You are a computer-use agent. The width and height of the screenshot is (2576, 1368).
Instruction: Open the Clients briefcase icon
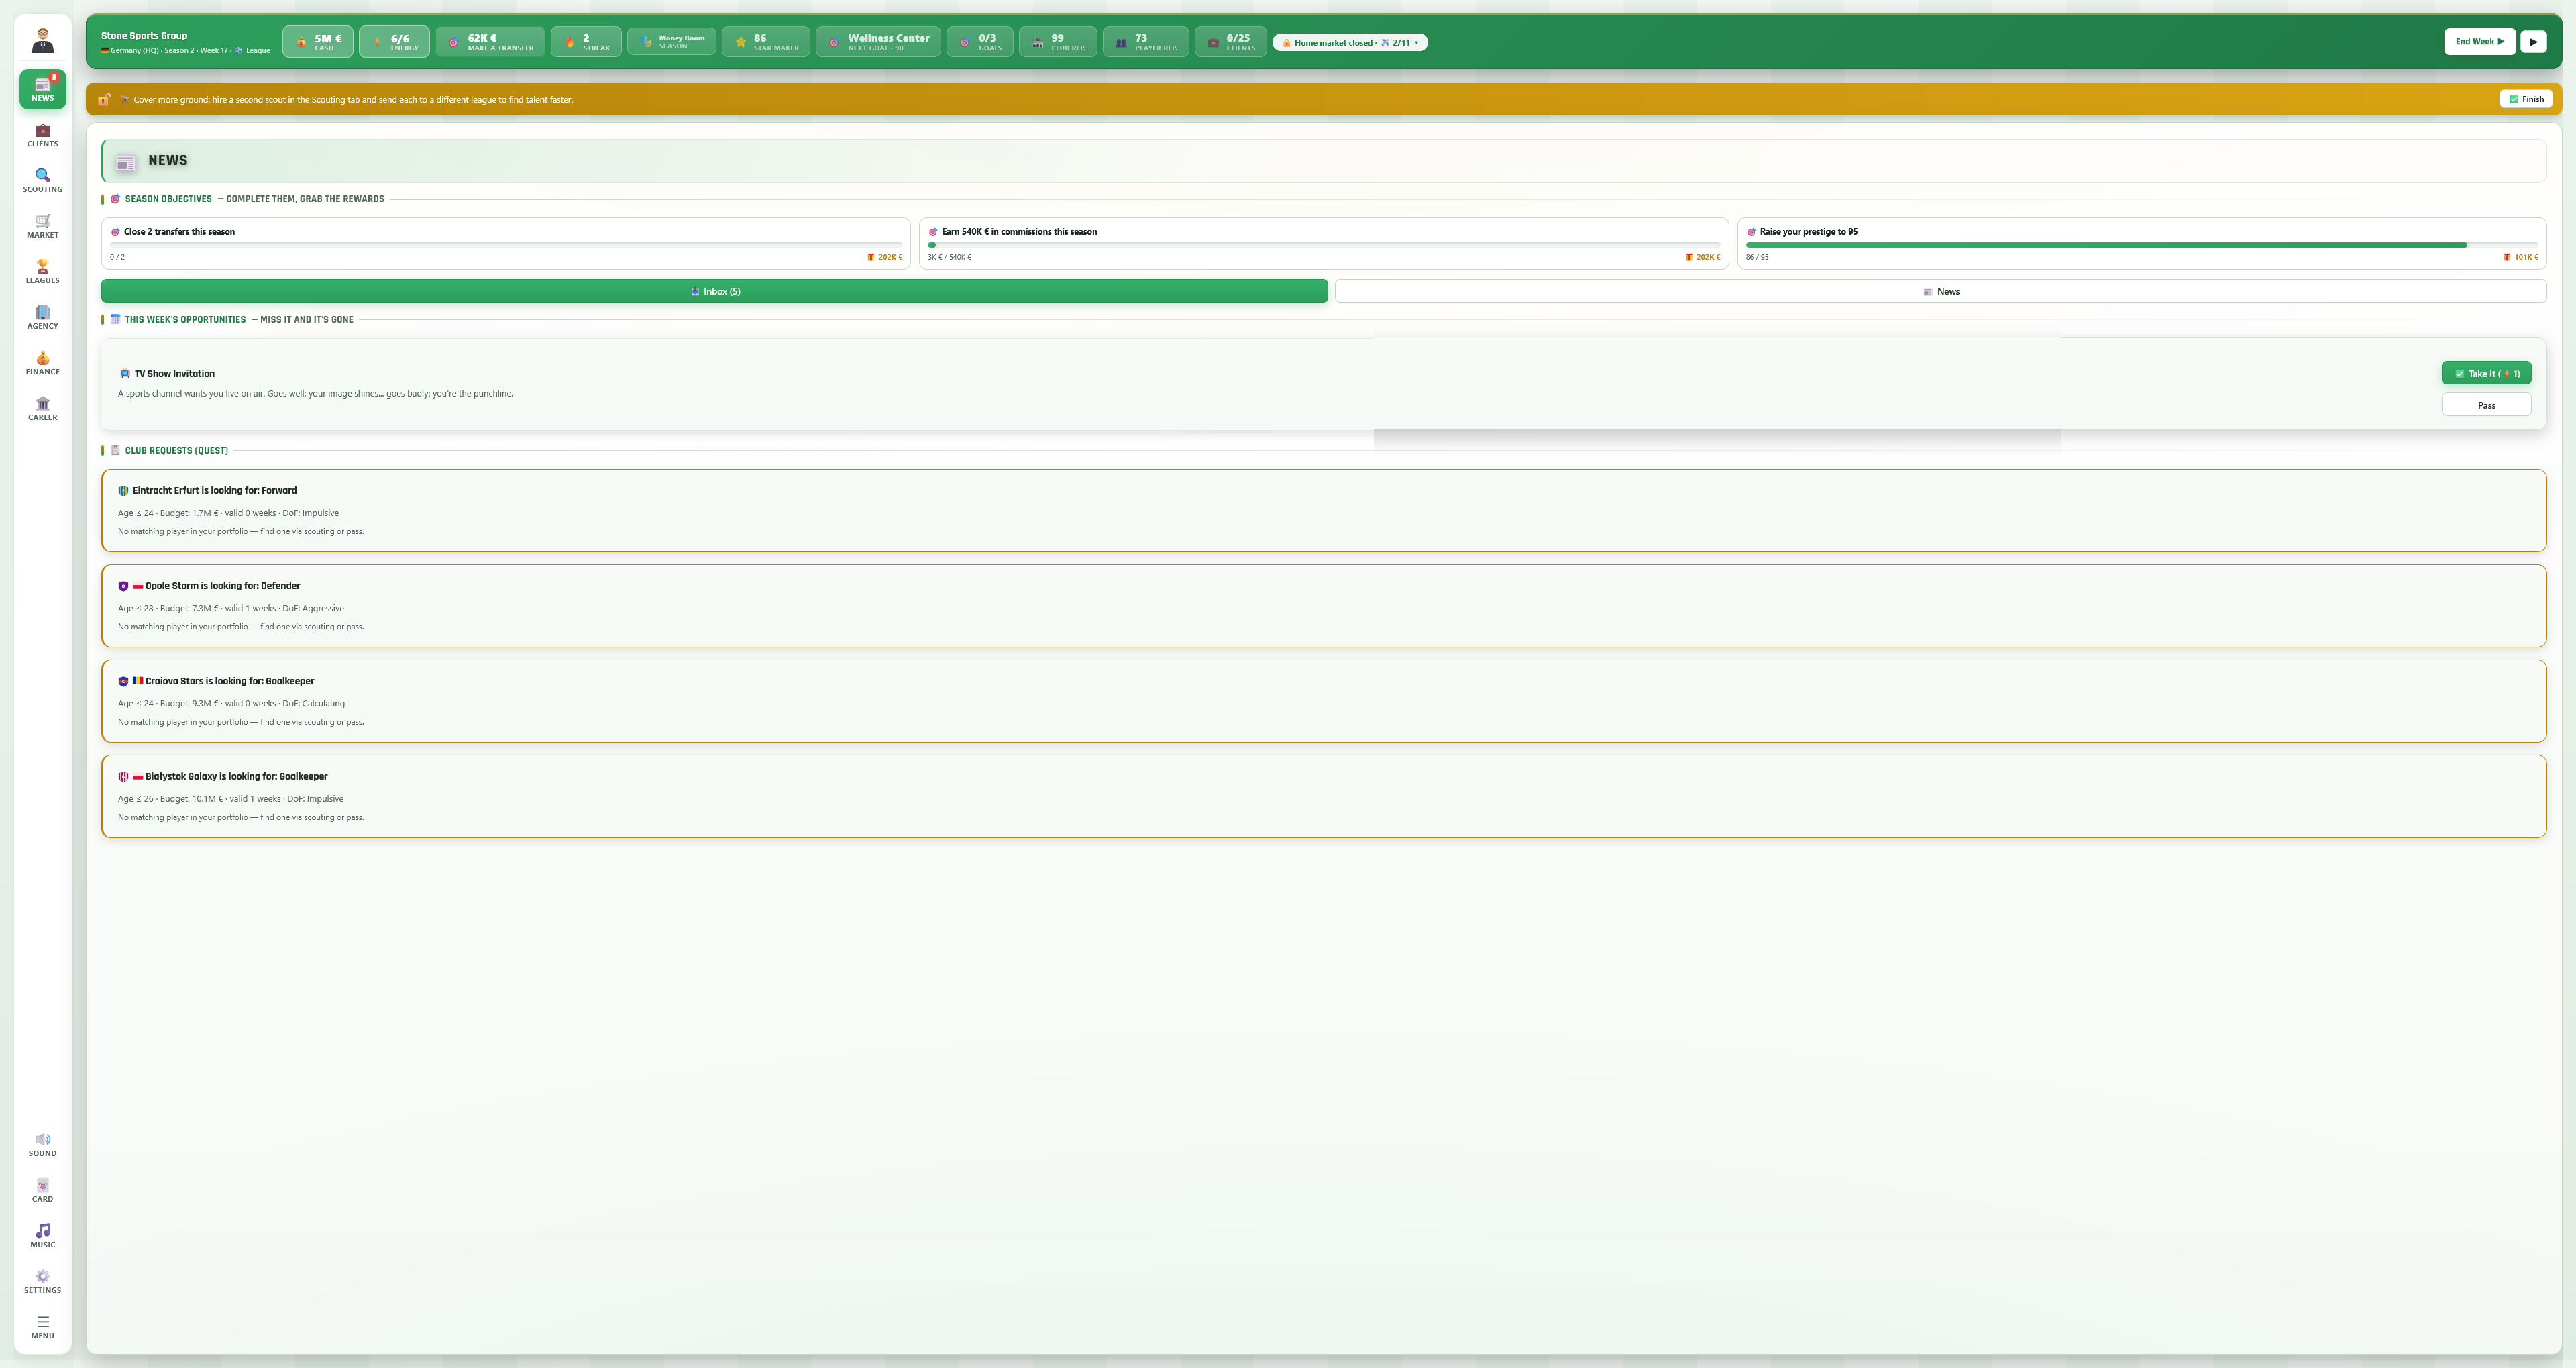click(42, 135)
